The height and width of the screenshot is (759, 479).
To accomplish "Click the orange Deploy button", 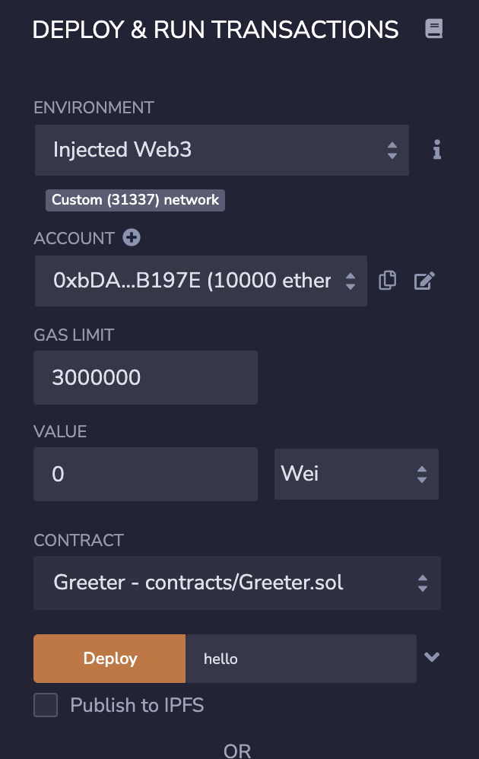I will coord(109,659).
